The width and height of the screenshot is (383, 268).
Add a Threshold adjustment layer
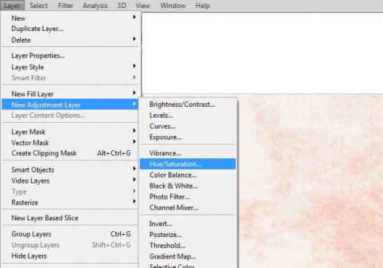(188, 245)
